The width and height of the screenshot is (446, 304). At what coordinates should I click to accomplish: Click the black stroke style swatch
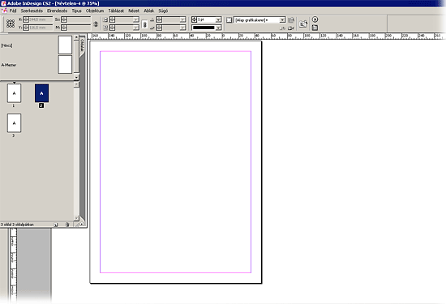click(204, 28)
